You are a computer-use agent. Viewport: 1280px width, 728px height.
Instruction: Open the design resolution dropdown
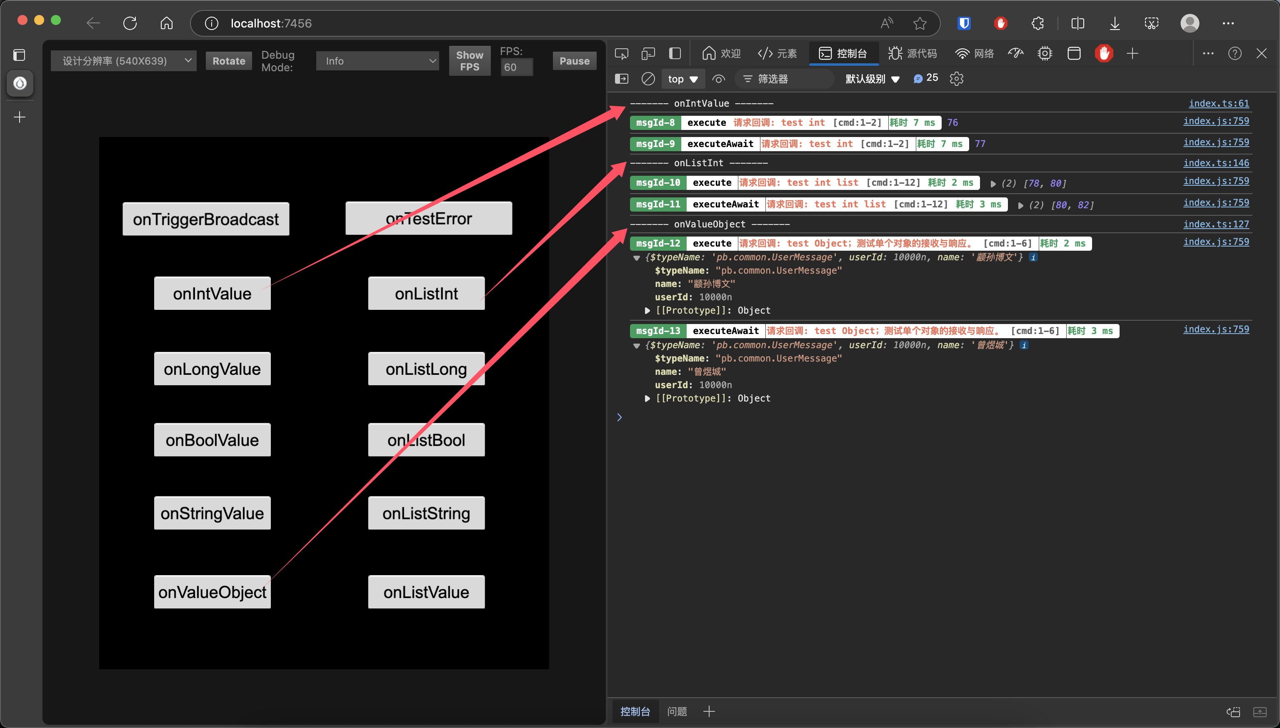(x=124, y=61)
